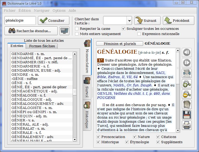Click citation link GENLIS, Veillées du chât.
Screen dimensions: 199x152
point(133,94)
